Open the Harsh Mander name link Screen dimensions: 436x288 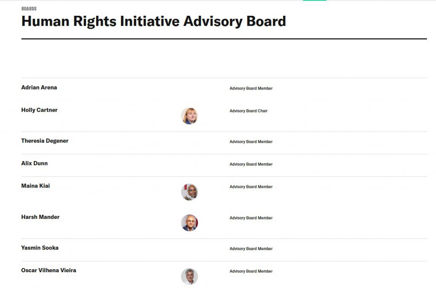40,217
